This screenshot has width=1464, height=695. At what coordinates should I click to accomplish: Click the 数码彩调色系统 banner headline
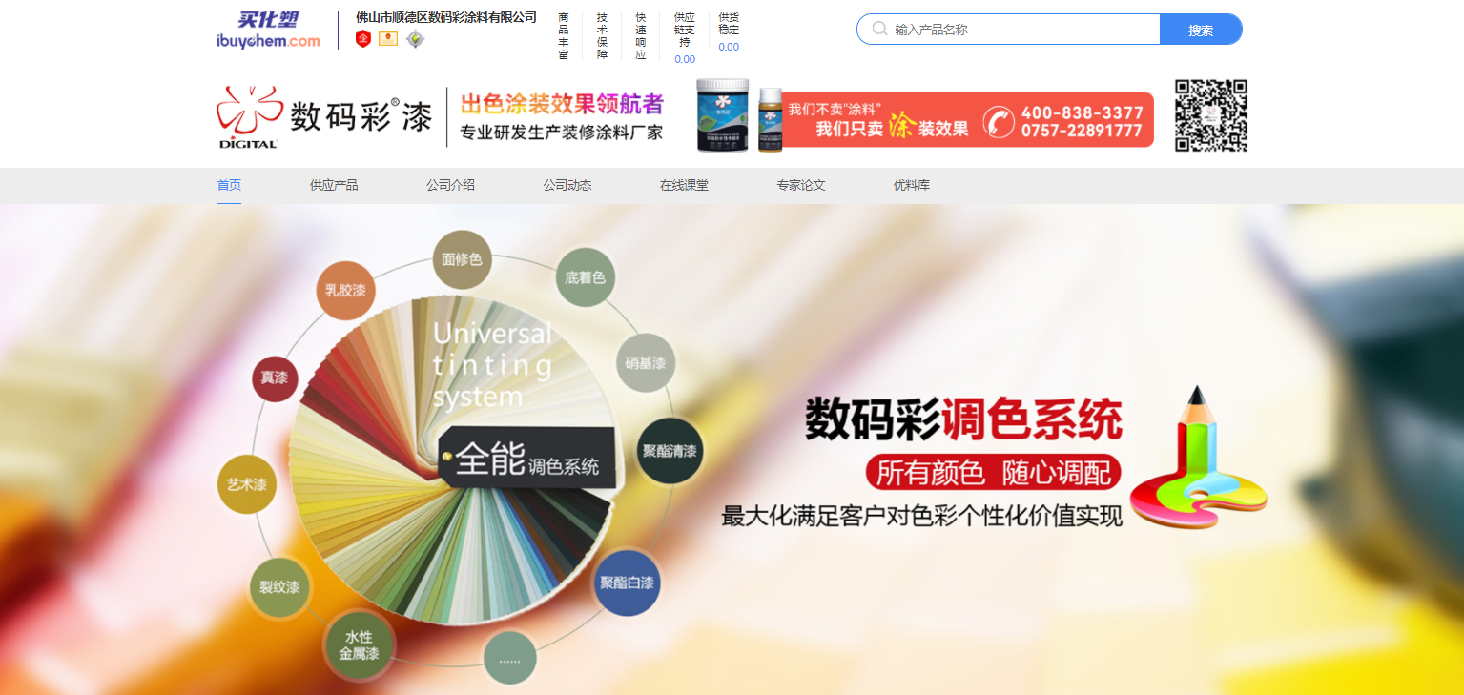(963, 421)
